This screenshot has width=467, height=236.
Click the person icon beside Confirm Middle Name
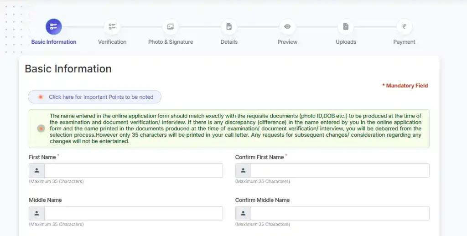(243, 213)
